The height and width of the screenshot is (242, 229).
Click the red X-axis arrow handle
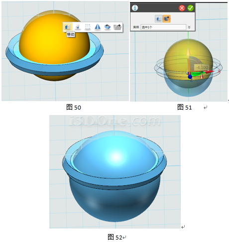210,72
